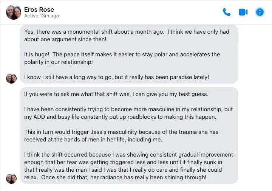This screenshot has width=272, height=191.
Task: Open the header profile picture of Eros Rose
Action: click(x=14, y=12)
